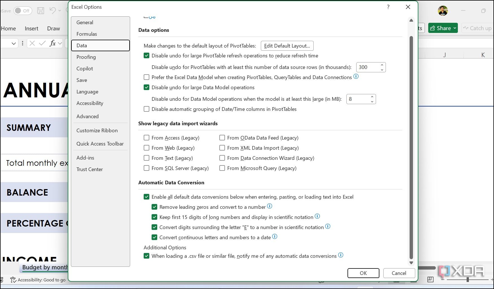Screen dimensions: 494x289
Task: Increase PivotTable rows threshold spinner up
Action: [382, 65]
